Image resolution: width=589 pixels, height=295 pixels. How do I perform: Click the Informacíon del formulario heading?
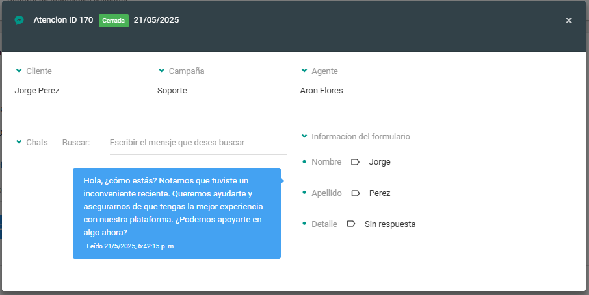361,136
